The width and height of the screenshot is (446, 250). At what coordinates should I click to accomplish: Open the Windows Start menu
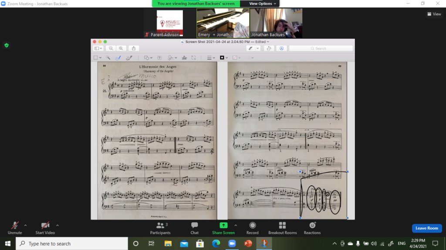pyautogui.click(x=8, y=243)
